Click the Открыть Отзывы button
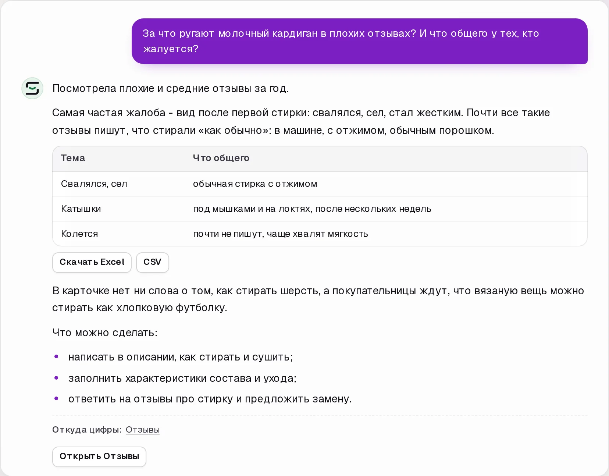 tap(99, 457)
